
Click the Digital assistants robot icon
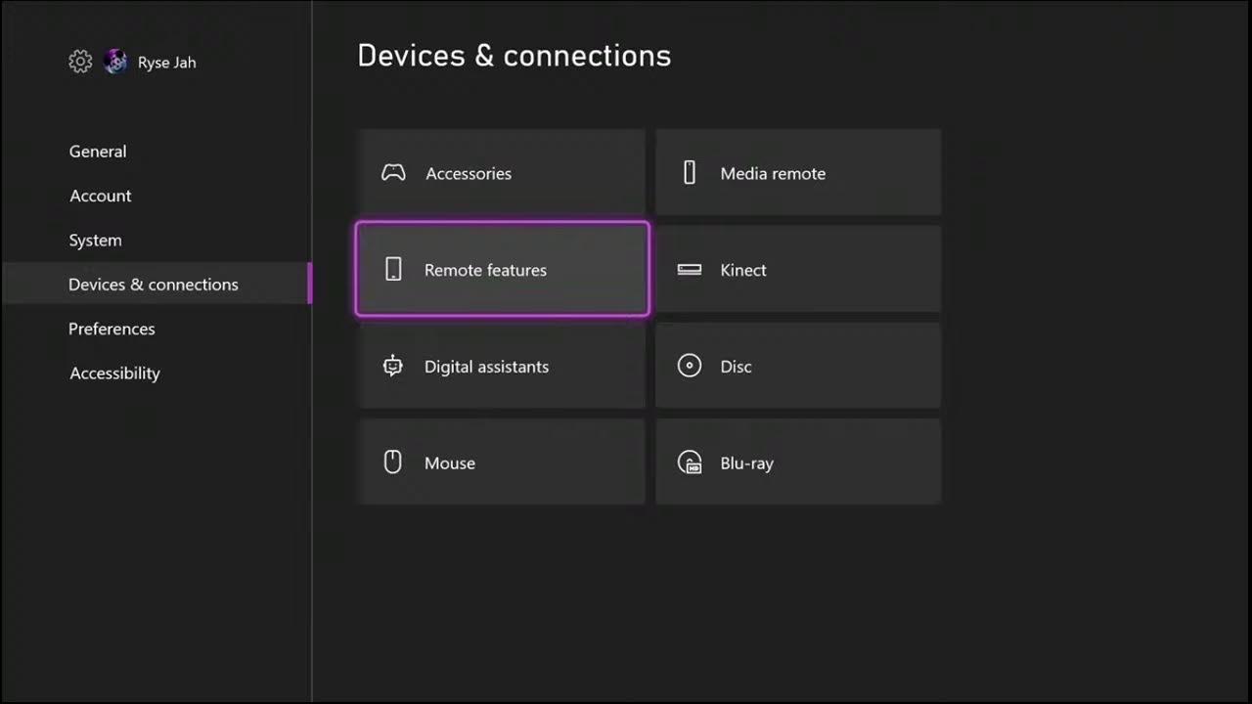pyautogui.click(x=393, y=367)
